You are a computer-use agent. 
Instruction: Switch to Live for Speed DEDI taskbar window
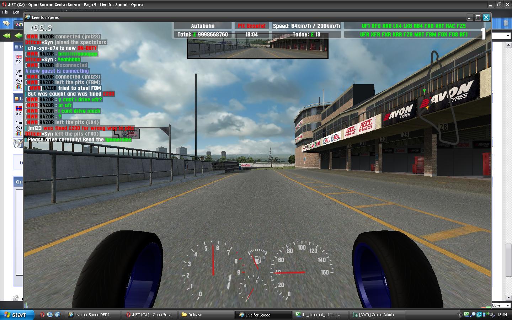click(x=94, y=315)
